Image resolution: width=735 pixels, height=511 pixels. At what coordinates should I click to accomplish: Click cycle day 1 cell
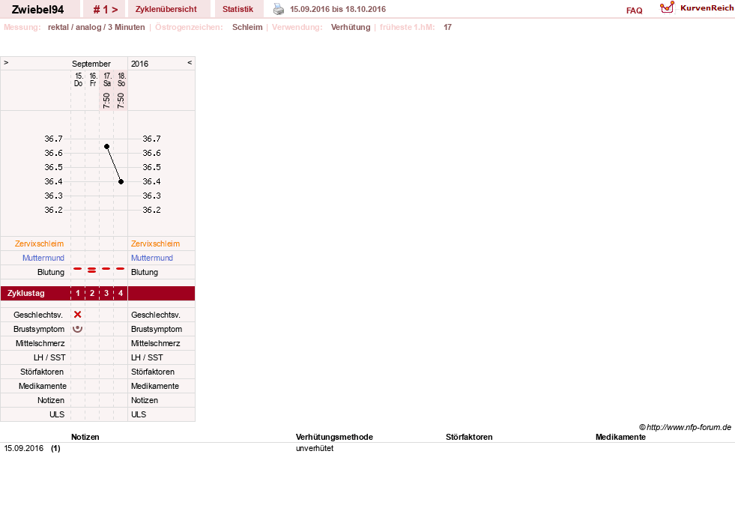78,293
